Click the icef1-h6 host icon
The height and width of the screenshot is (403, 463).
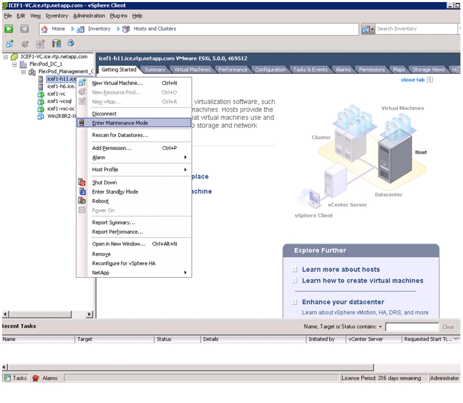pyautogui.click(x=41, y=87)
